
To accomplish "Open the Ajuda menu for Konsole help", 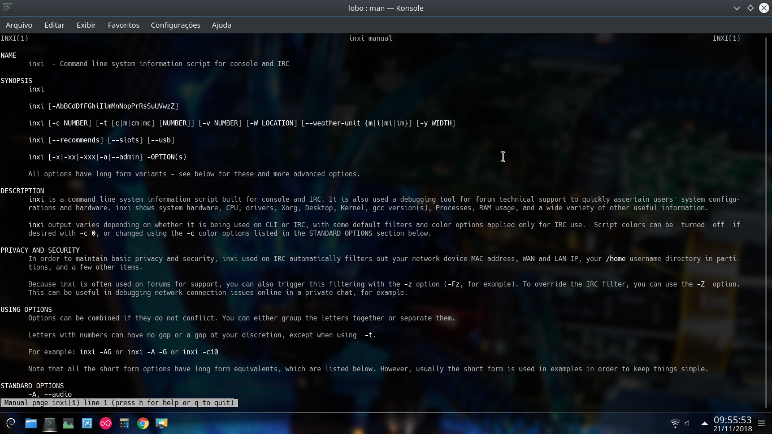I will (x=221, y=25).
